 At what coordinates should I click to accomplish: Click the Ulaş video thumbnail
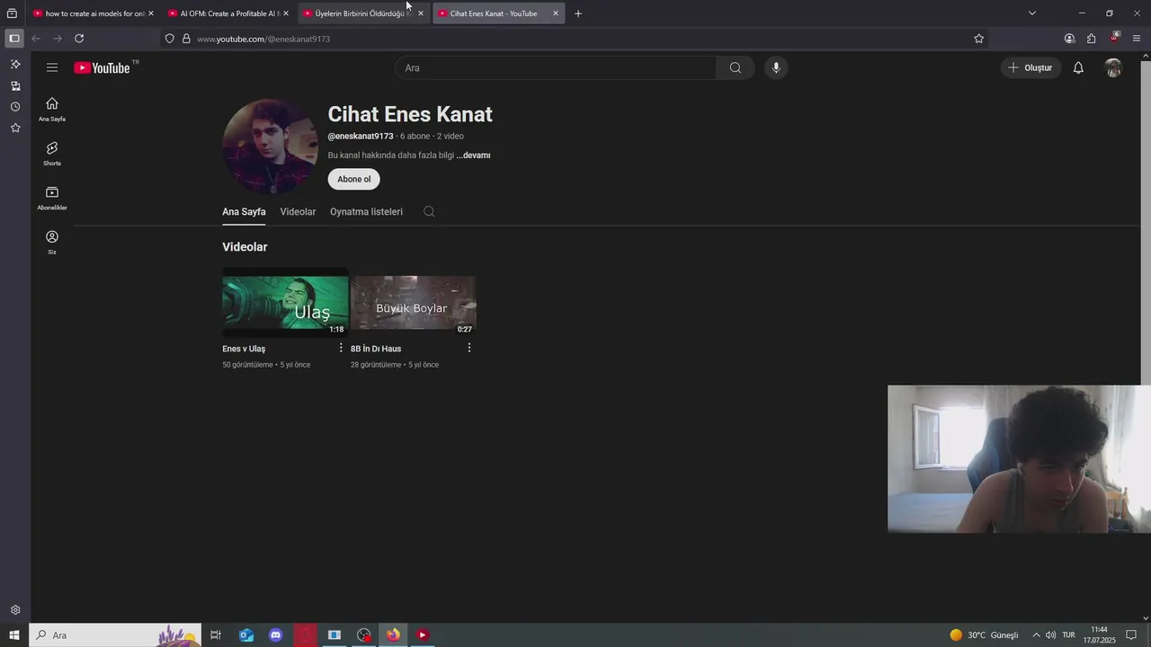click(285, 302)
